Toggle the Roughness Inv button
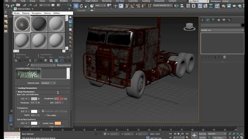Viewport: 248px width, 139px height. [x=65, y=99]
